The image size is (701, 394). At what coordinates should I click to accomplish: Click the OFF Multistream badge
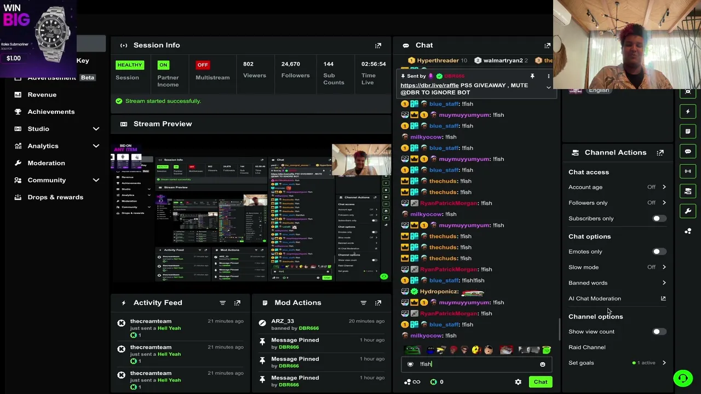point(203,65)
